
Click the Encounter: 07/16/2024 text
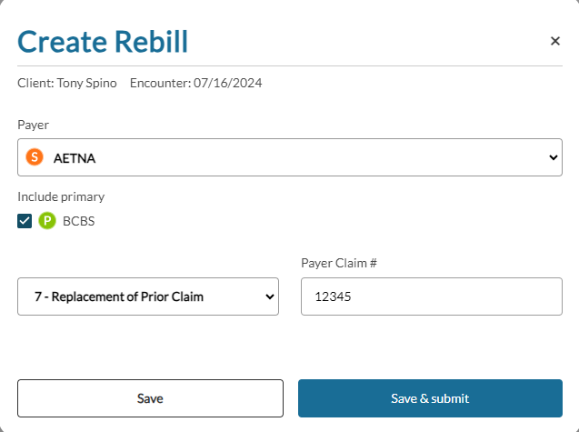tap(195, 83)
